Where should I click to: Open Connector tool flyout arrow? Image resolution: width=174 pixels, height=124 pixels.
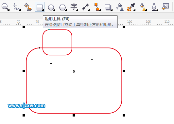[100, 10]
